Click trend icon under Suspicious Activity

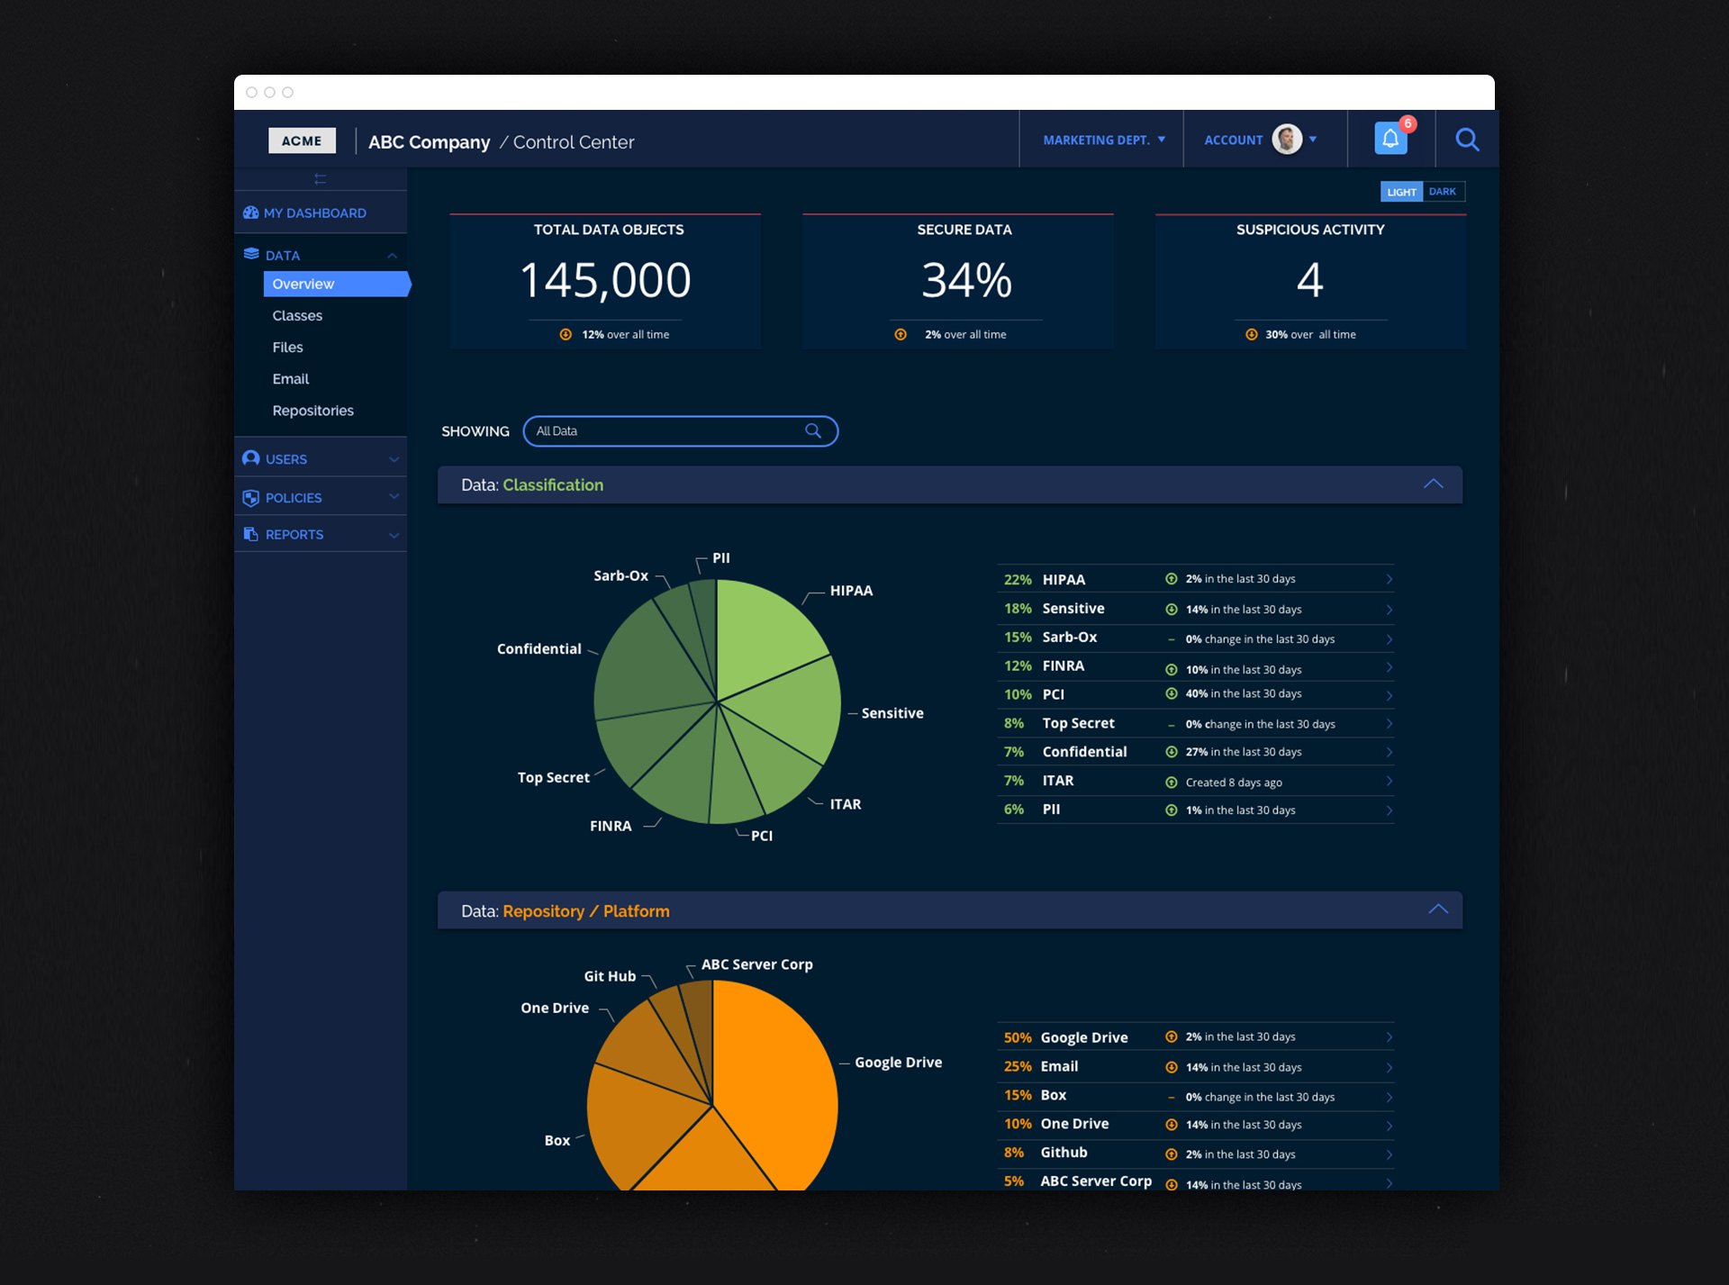(x=1252, y=334)
